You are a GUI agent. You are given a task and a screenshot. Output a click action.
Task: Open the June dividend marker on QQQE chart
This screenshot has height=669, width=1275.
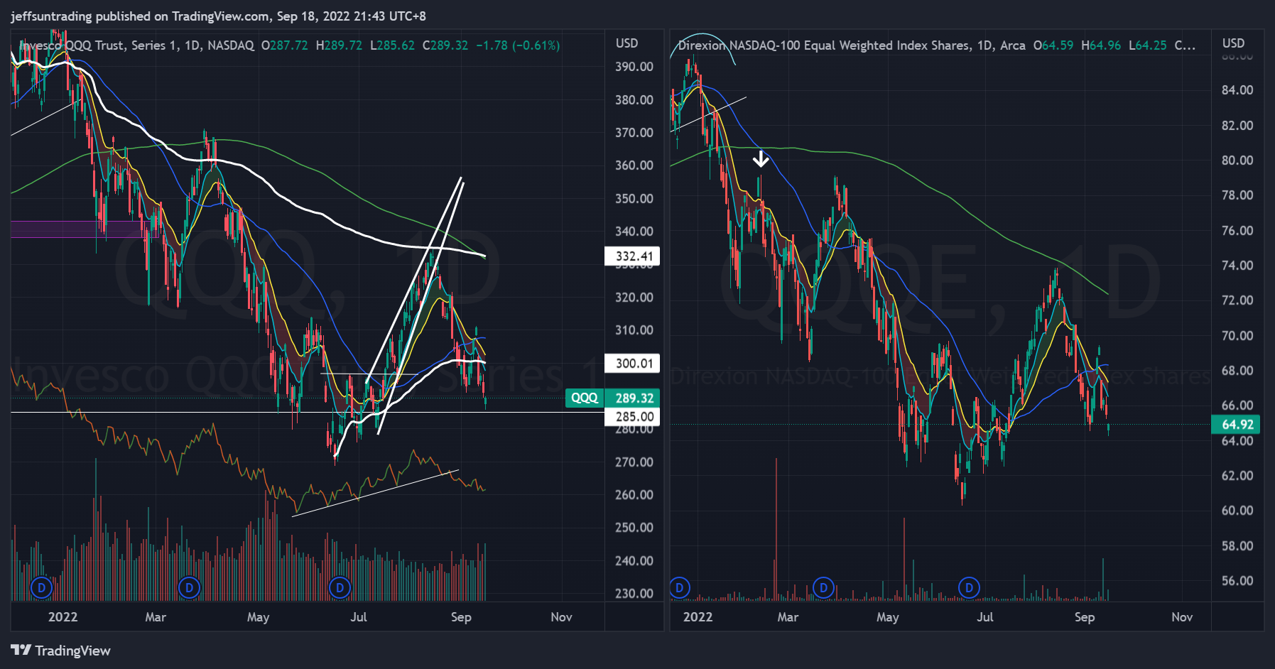click(969, 587)
